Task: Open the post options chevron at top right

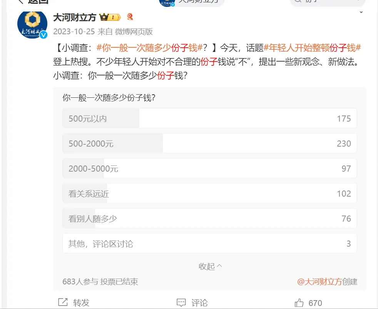Action: 361,12
